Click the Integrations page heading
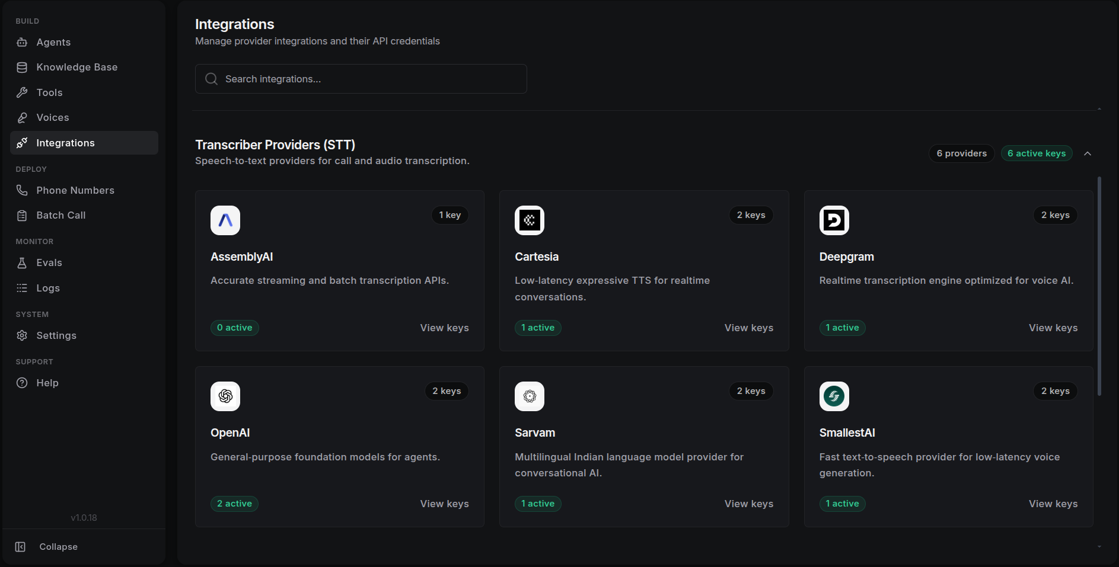 (x=235, y=24)
